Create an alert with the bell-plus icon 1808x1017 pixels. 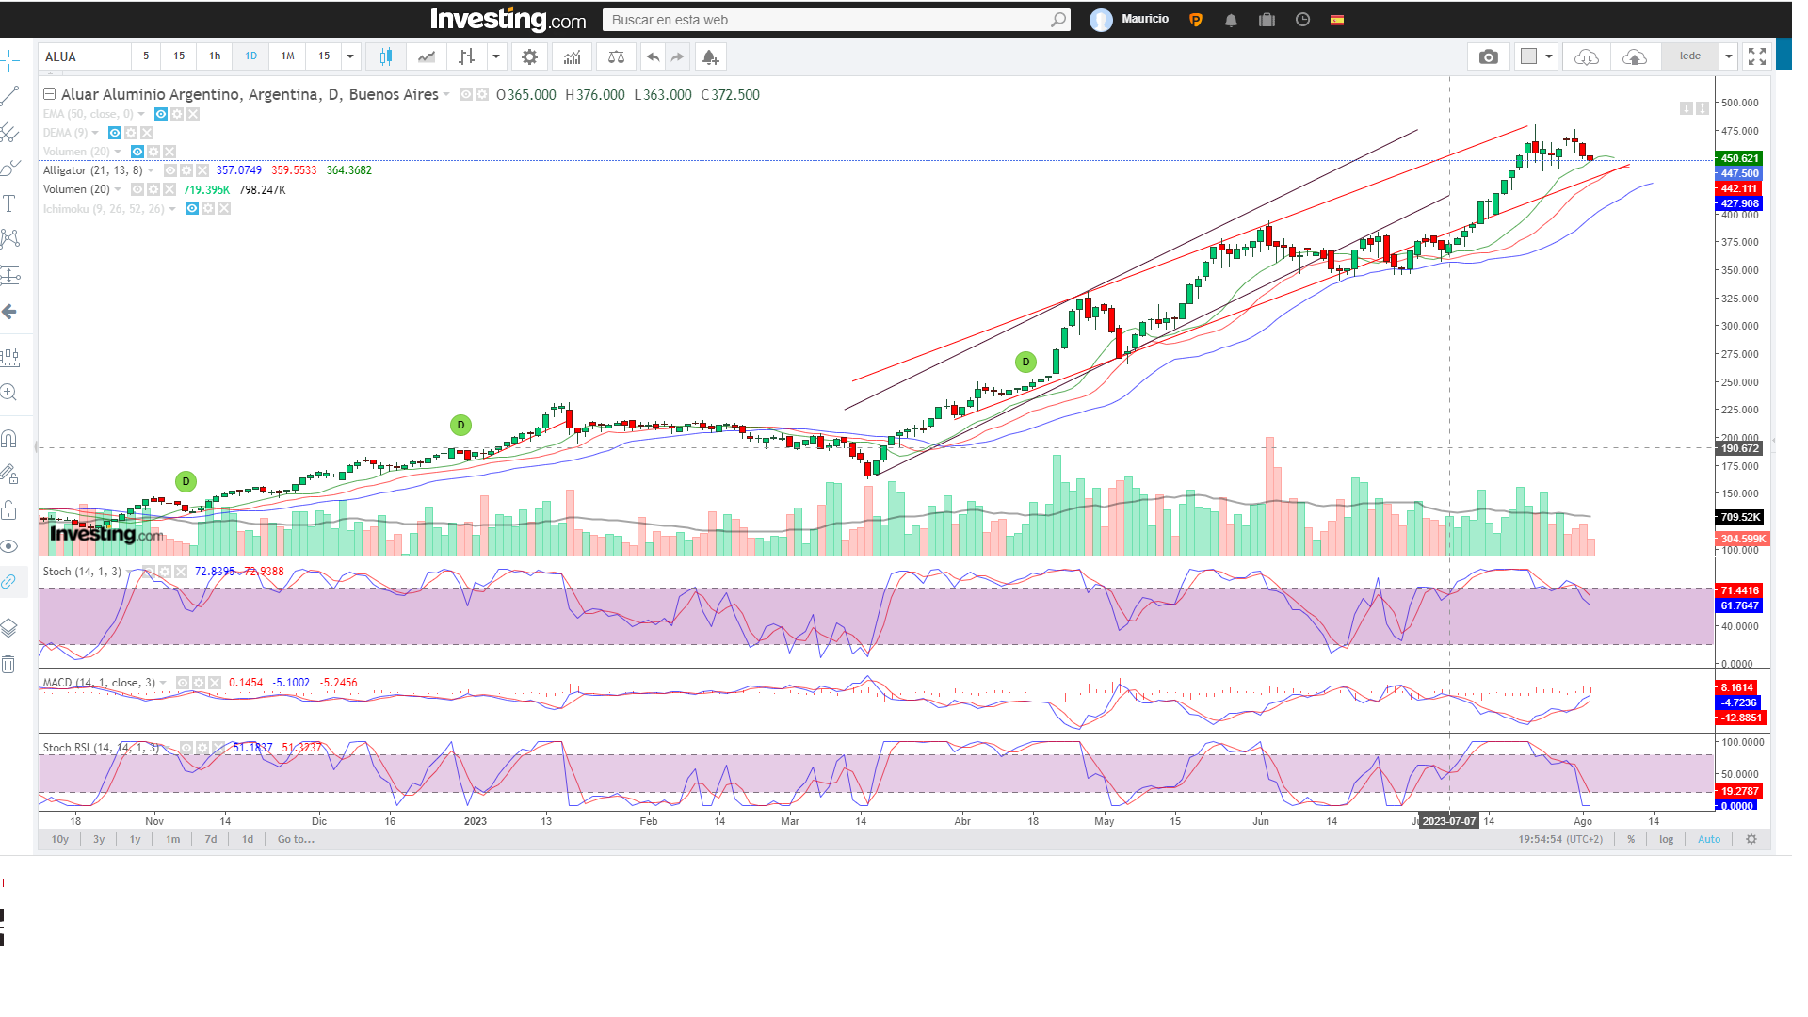point(711,56)
